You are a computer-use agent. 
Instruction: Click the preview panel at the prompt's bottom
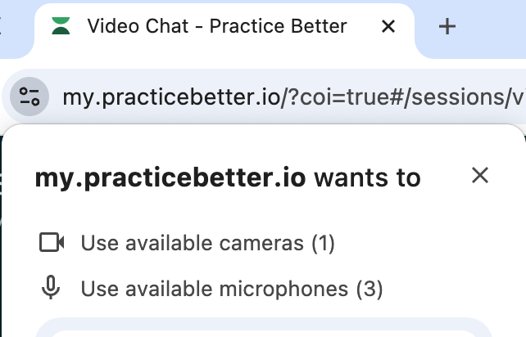(x=262, y=329)
